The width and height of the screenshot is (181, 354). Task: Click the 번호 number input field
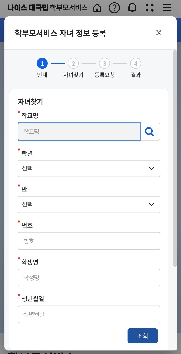tap(89, 241)
